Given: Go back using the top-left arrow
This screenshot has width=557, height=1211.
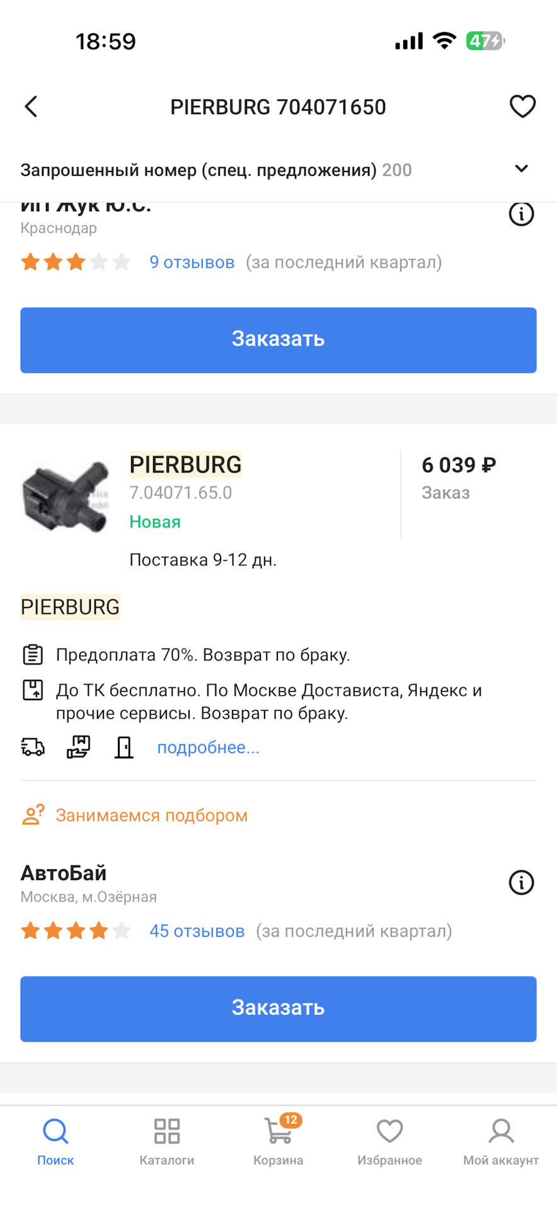Looking at the screenshot, I should (x=31, y=107).
